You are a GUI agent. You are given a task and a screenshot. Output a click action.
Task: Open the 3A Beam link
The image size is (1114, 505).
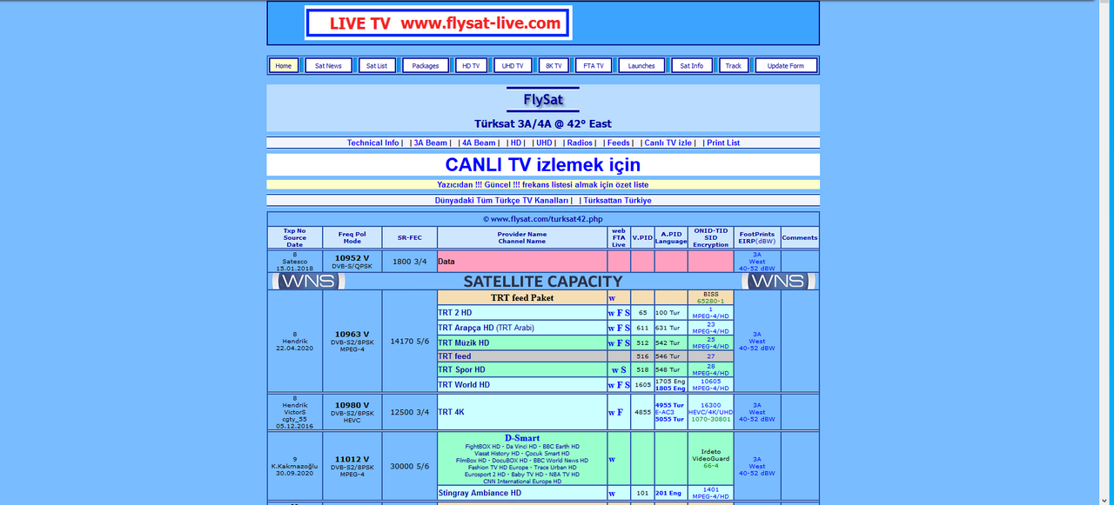[430, 143]
